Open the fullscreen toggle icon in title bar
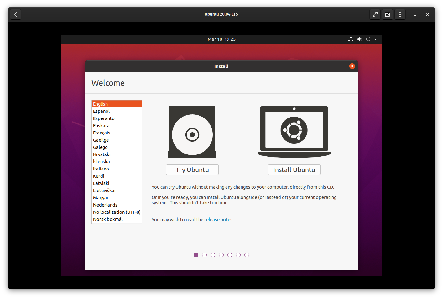Image resolution: width=443 pixels, height=298 pixels. click(x=375, y=14)
